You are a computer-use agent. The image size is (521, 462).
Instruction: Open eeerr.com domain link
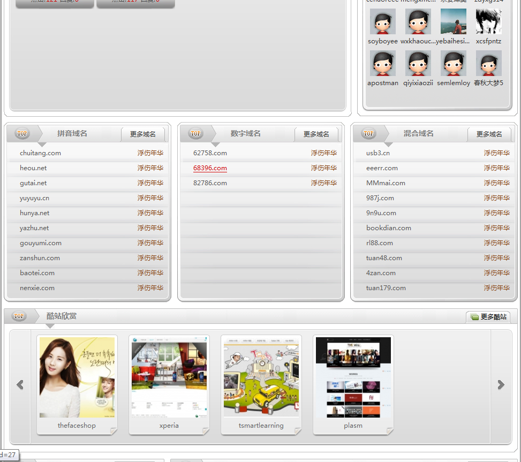point(382,168)
